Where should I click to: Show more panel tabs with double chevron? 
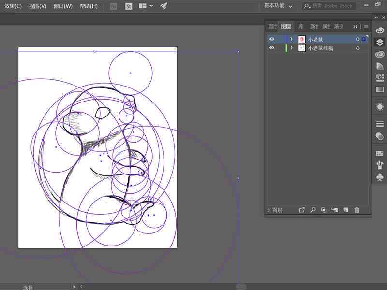coord(355,27)
